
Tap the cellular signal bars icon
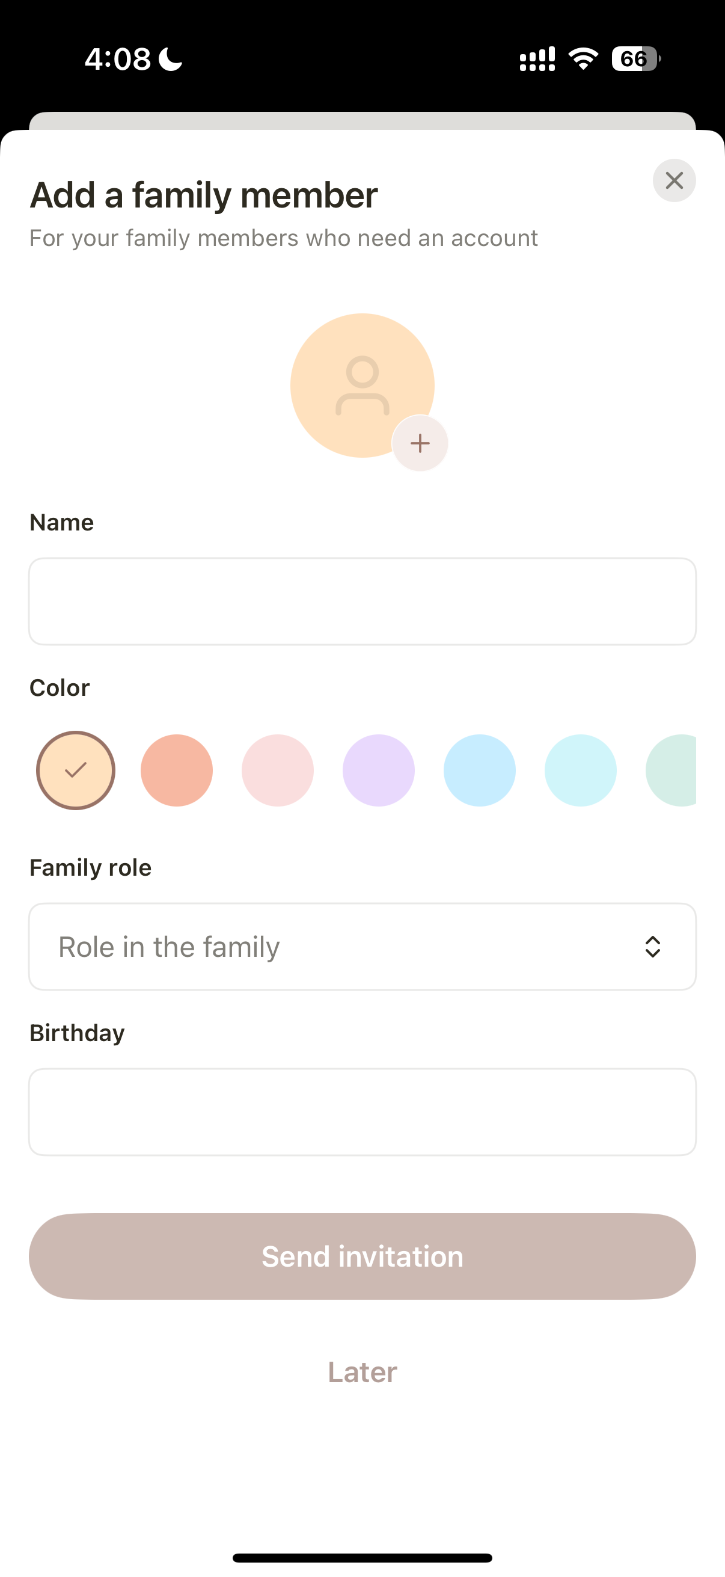point(537,59)
